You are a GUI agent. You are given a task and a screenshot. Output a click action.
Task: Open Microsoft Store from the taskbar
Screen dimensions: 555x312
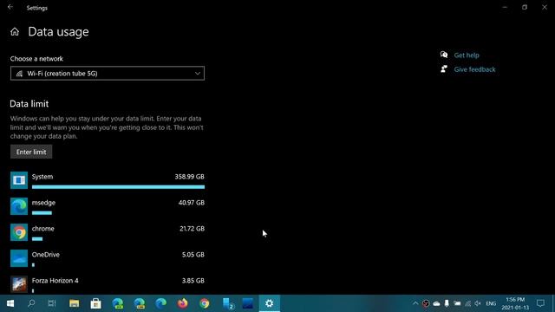click(x=95, y=303)
